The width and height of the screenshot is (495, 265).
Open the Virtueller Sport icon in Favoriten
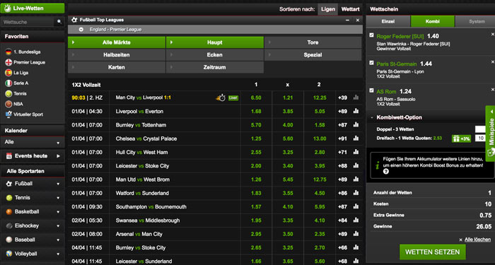click(8, 114)
